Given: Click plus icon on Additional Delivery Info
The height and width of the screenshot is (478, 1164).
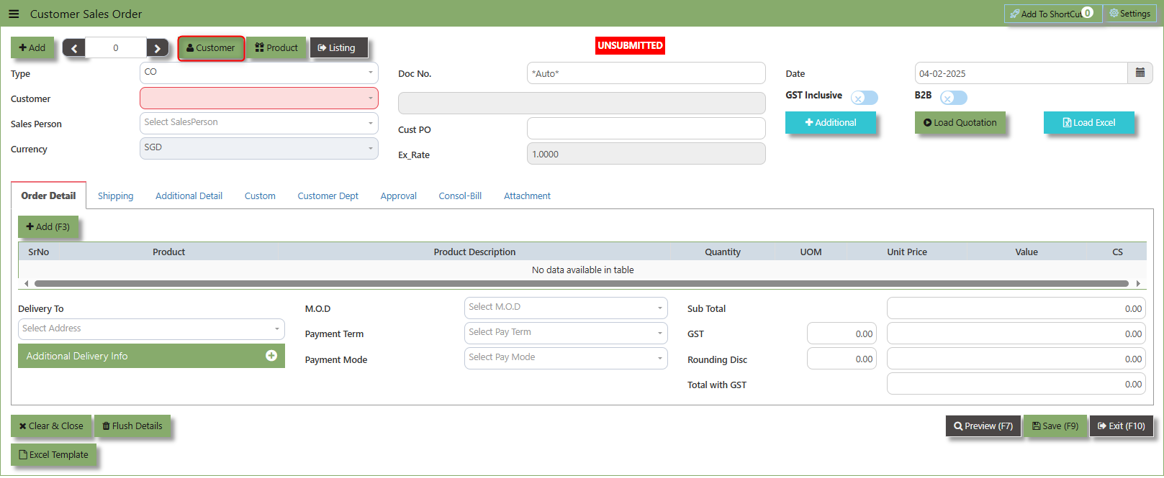Looking at the screenshot, I should coord(271,356).
